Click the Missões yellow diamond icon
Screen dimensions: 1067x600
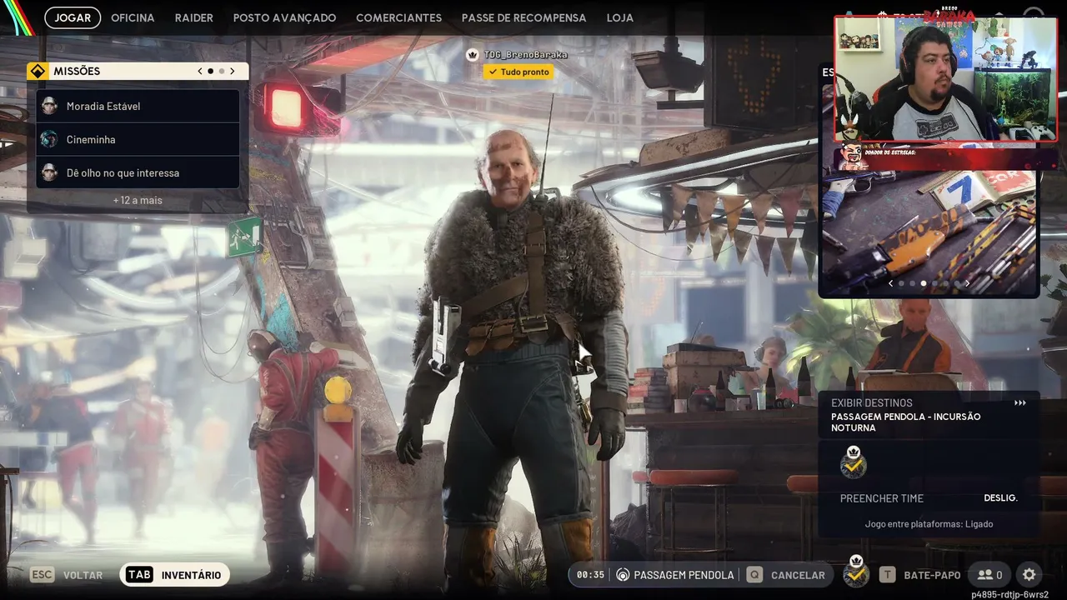[x=37, y=72]
